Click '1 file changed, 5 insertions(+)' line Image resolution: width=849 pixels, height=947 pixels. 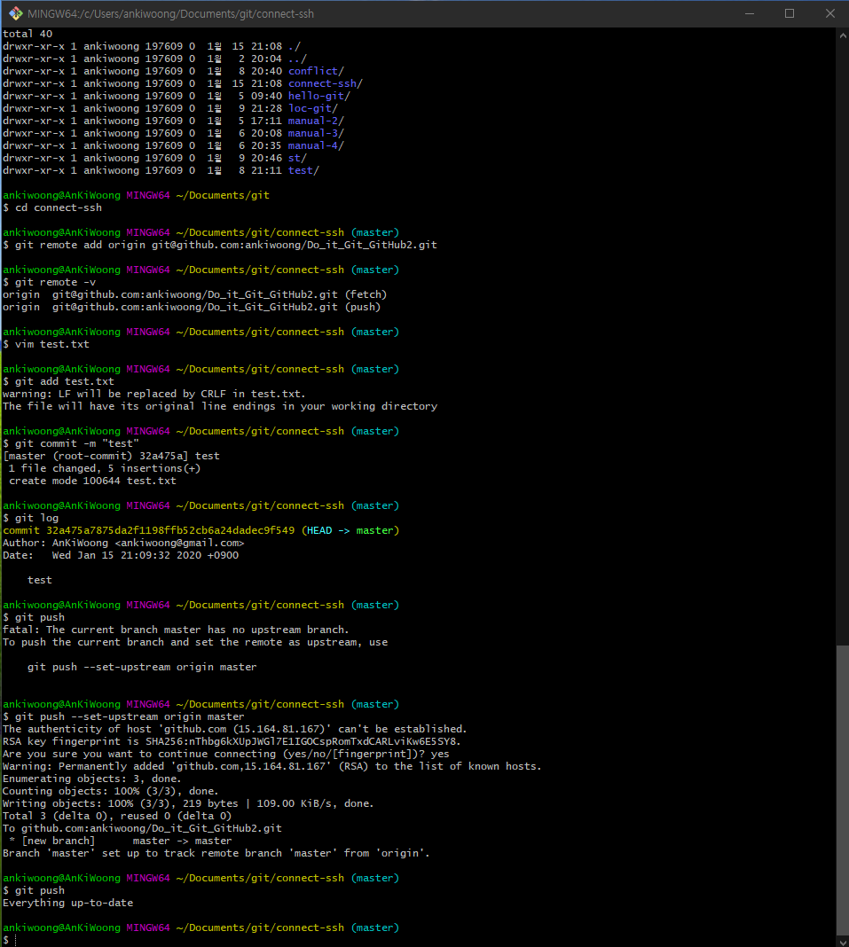pos(105,468)
